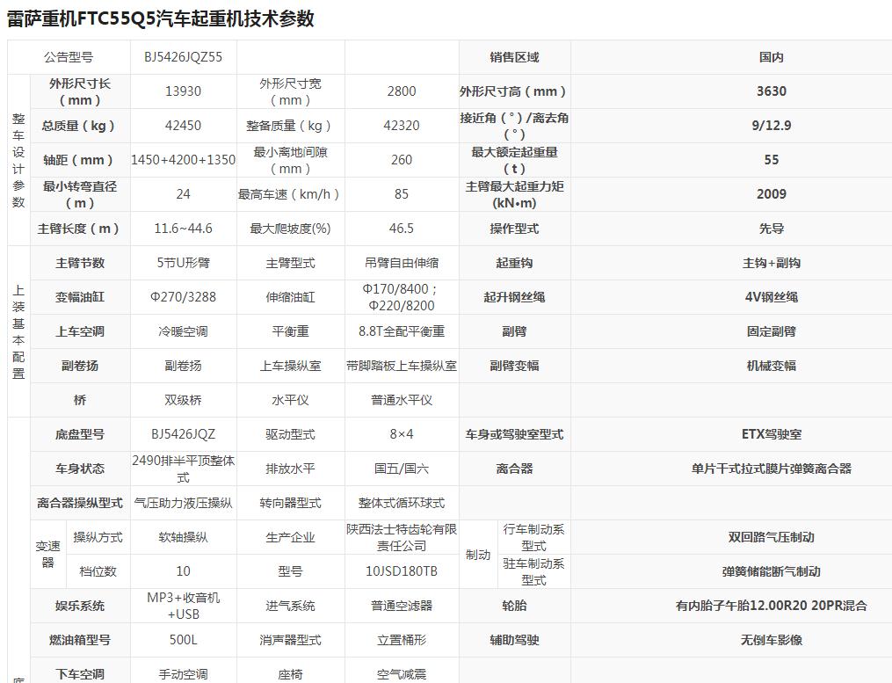Click the MP3+收音机+USB cell
Image resolution: width=892 pixels, height=683 pixels.
[x=183, y=606]
